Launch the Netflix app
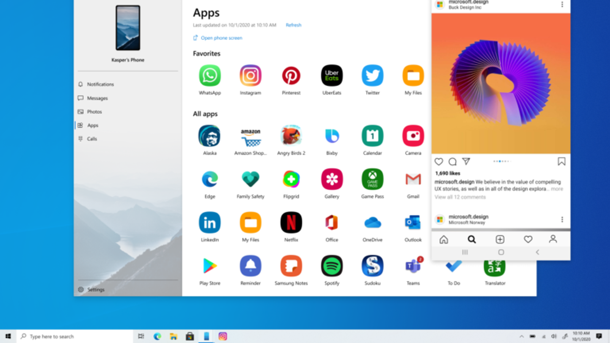Image resolution: width=610 pixels, height=343 pixels. (291, 223)
